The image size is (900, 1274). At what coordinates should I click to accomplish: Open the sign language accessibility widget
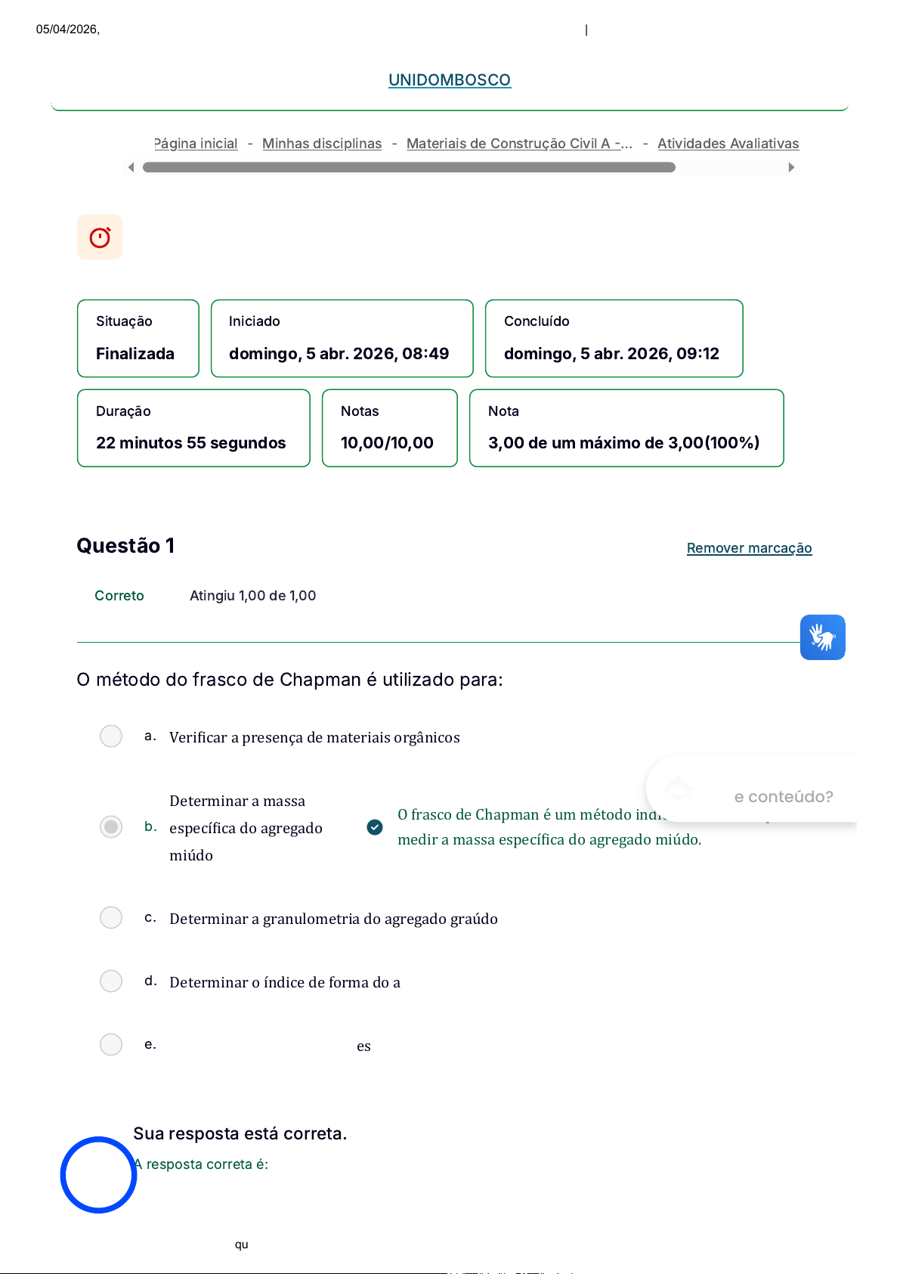822,637
